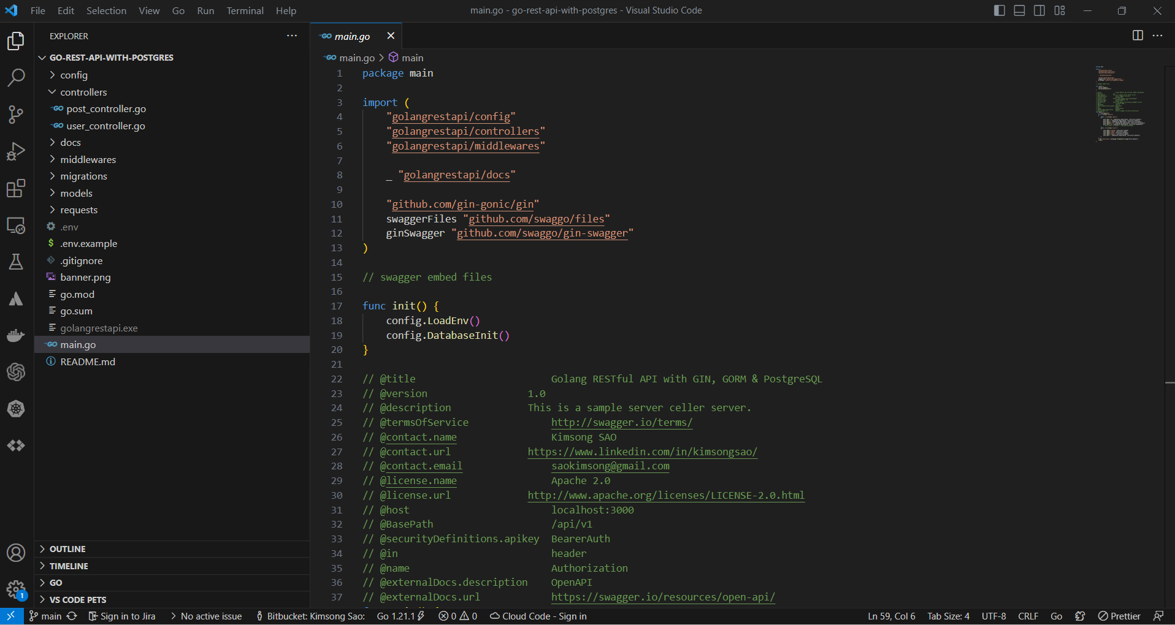The height and width of the screenshot is (625, 1175).
Task: Open the Testing flask view
Action: pos(16,262)
